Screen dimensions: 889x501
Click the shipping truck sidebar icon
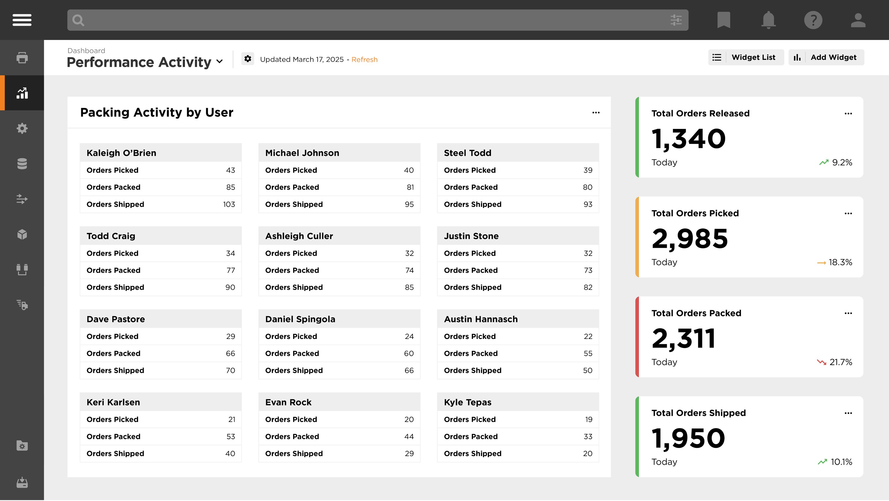coord(22,305)
